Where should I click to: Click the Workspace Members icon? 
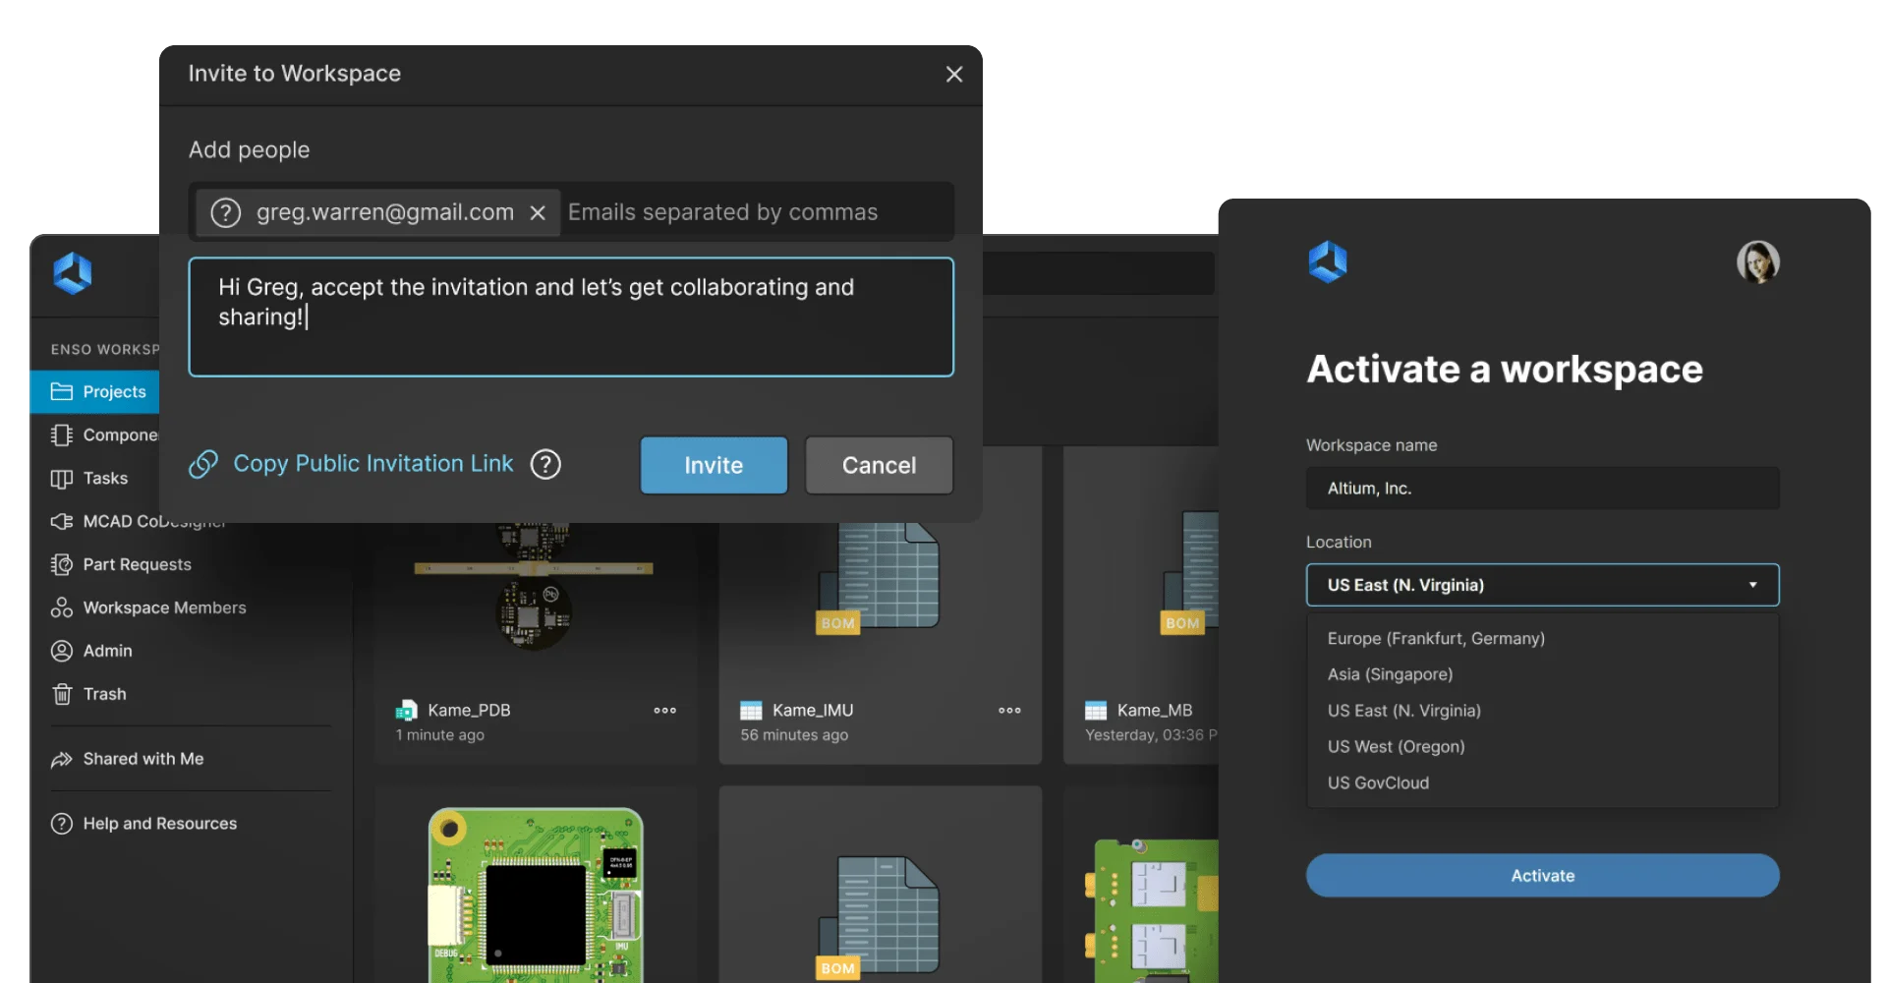pos(62,607)
